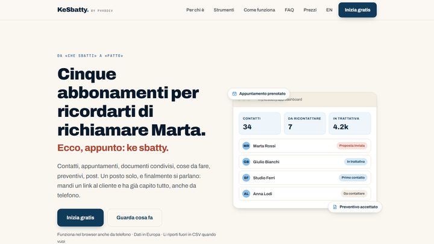Click the dashboard URL in mockup bar

pyautogui.click(x=280, y=99)
